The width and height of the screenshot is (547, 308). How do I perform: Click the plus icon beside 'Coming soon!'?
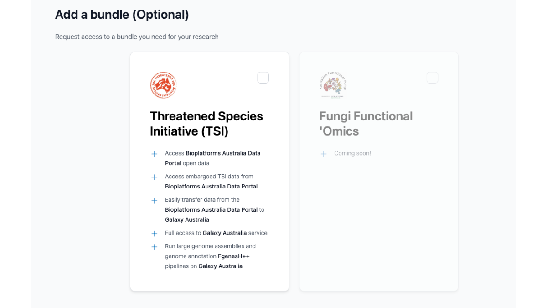pos(324,154)
